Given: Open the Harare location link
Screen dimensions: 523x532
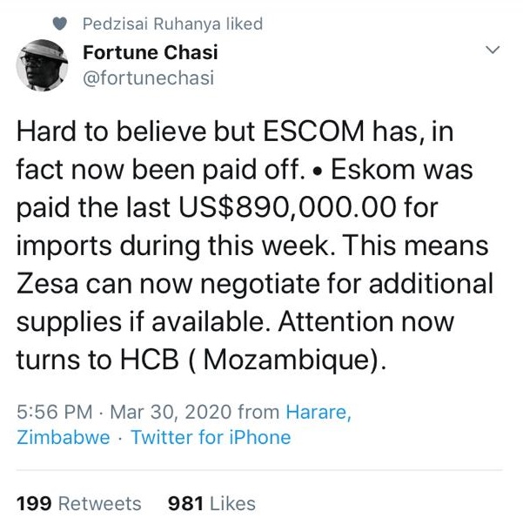Looking at the screenshot, I should click(x=318, y=412).
